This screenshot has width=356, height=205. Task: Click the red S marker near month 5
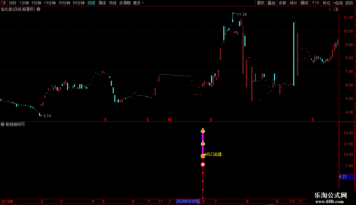(105, 120)
